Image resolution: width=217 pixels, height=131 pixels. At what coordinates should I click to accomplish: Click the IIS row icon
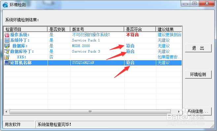[7, 57]
